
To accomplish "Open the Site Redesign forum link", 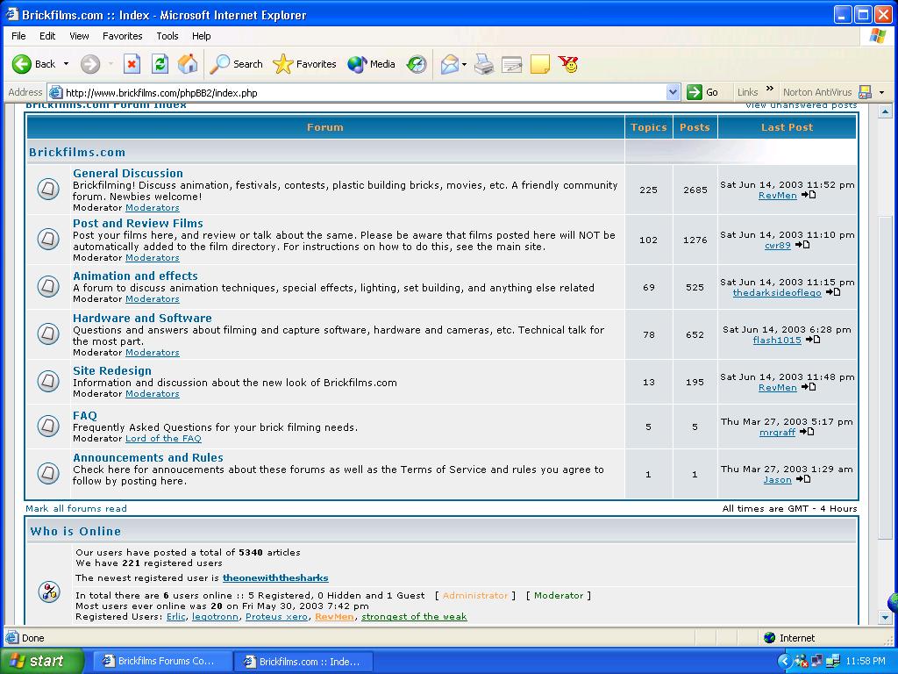I will [112, 371].
